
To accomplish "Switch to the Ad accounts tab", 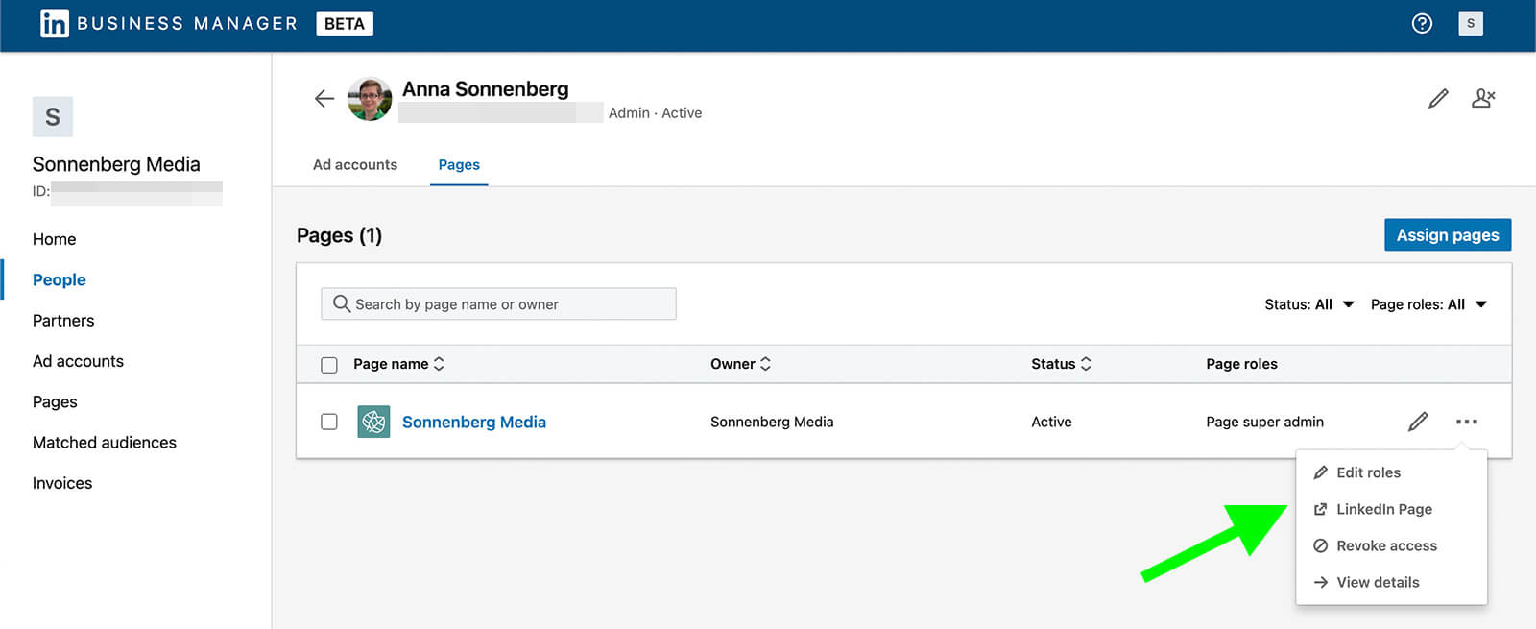I will 355,164.
